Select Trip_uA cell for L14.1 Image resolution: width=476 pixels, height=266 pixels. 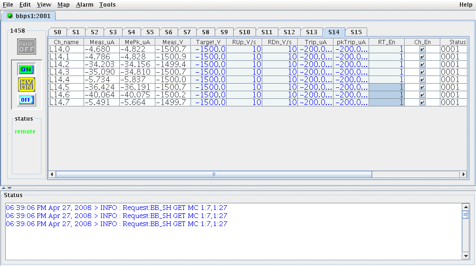click(315, 57)
